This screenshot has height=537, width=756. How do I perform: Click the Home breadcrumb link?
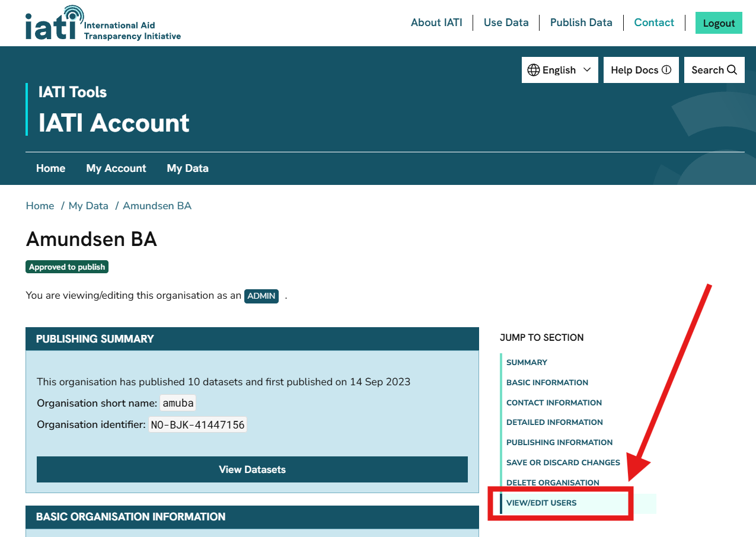pos(40,206)
